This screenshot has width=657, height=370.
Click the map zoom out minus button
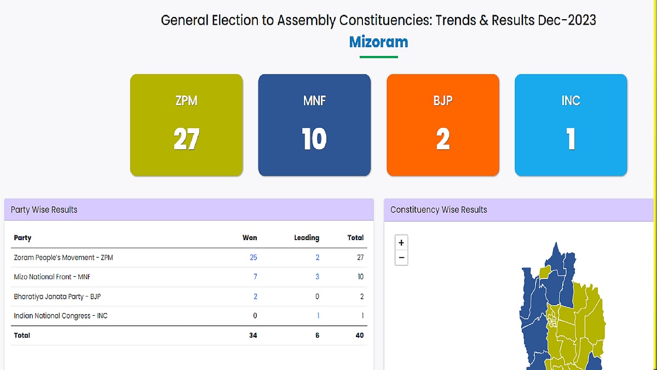(x=401, y=258)
